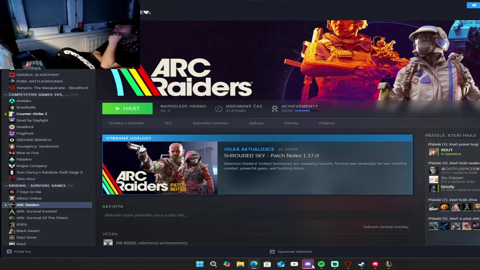Open the Diskuze tab
Viewport: 480px width, 270px height.
click(x=256, y=123)
